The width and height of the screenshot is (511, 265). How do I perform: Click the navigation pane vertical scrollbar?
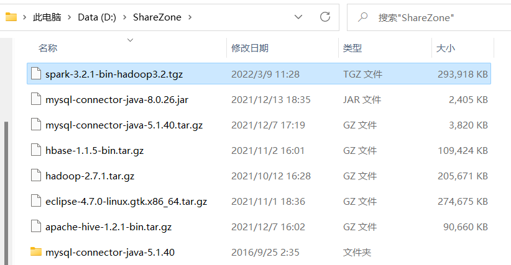coord(6,193)
